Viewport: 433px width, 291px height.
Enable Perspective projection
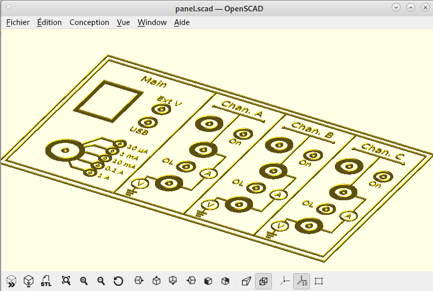246,281
